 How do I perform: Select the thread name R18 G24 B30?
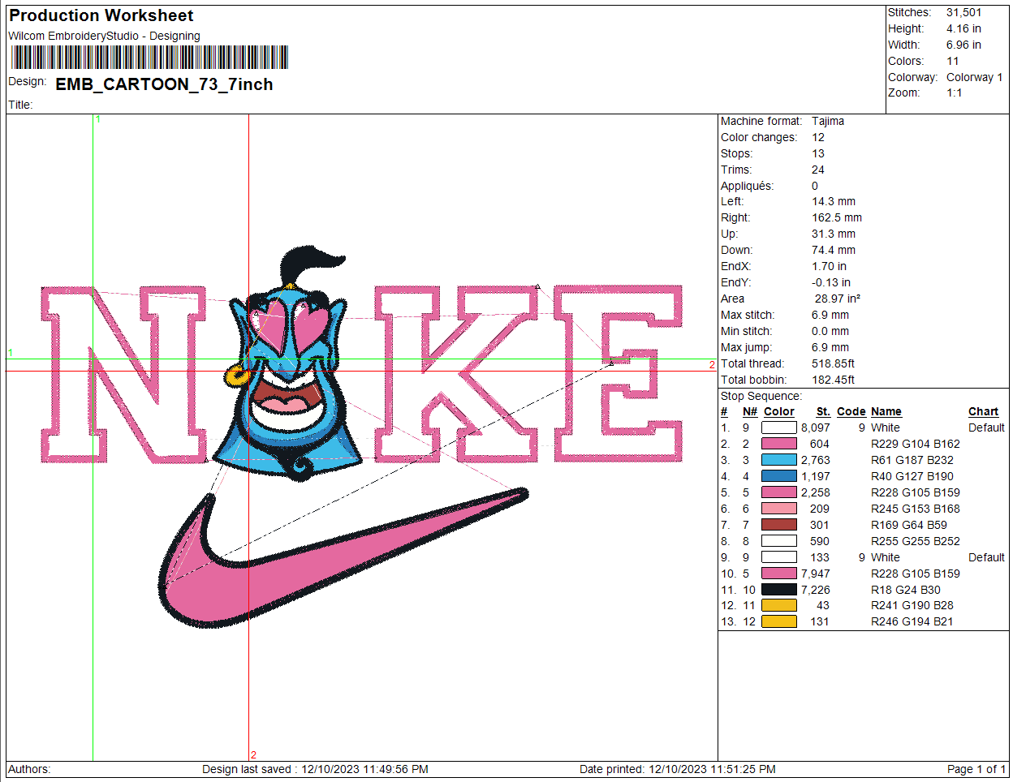pos(906,590)
